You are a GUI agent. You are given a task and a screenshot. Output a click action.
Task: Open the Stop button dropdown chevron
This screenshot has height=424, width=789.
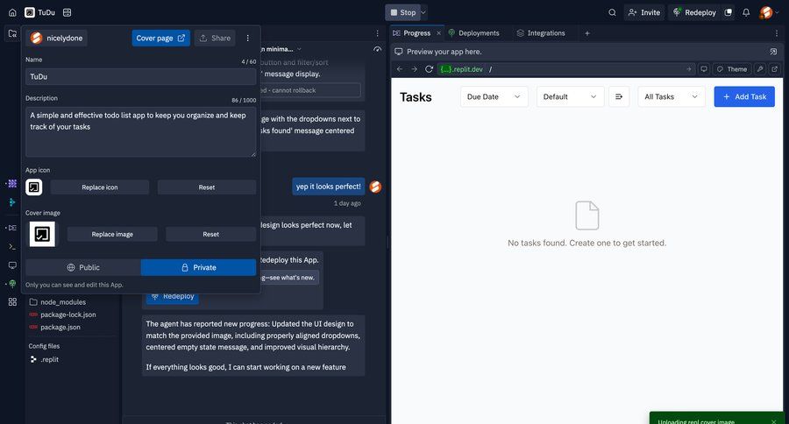423,12
